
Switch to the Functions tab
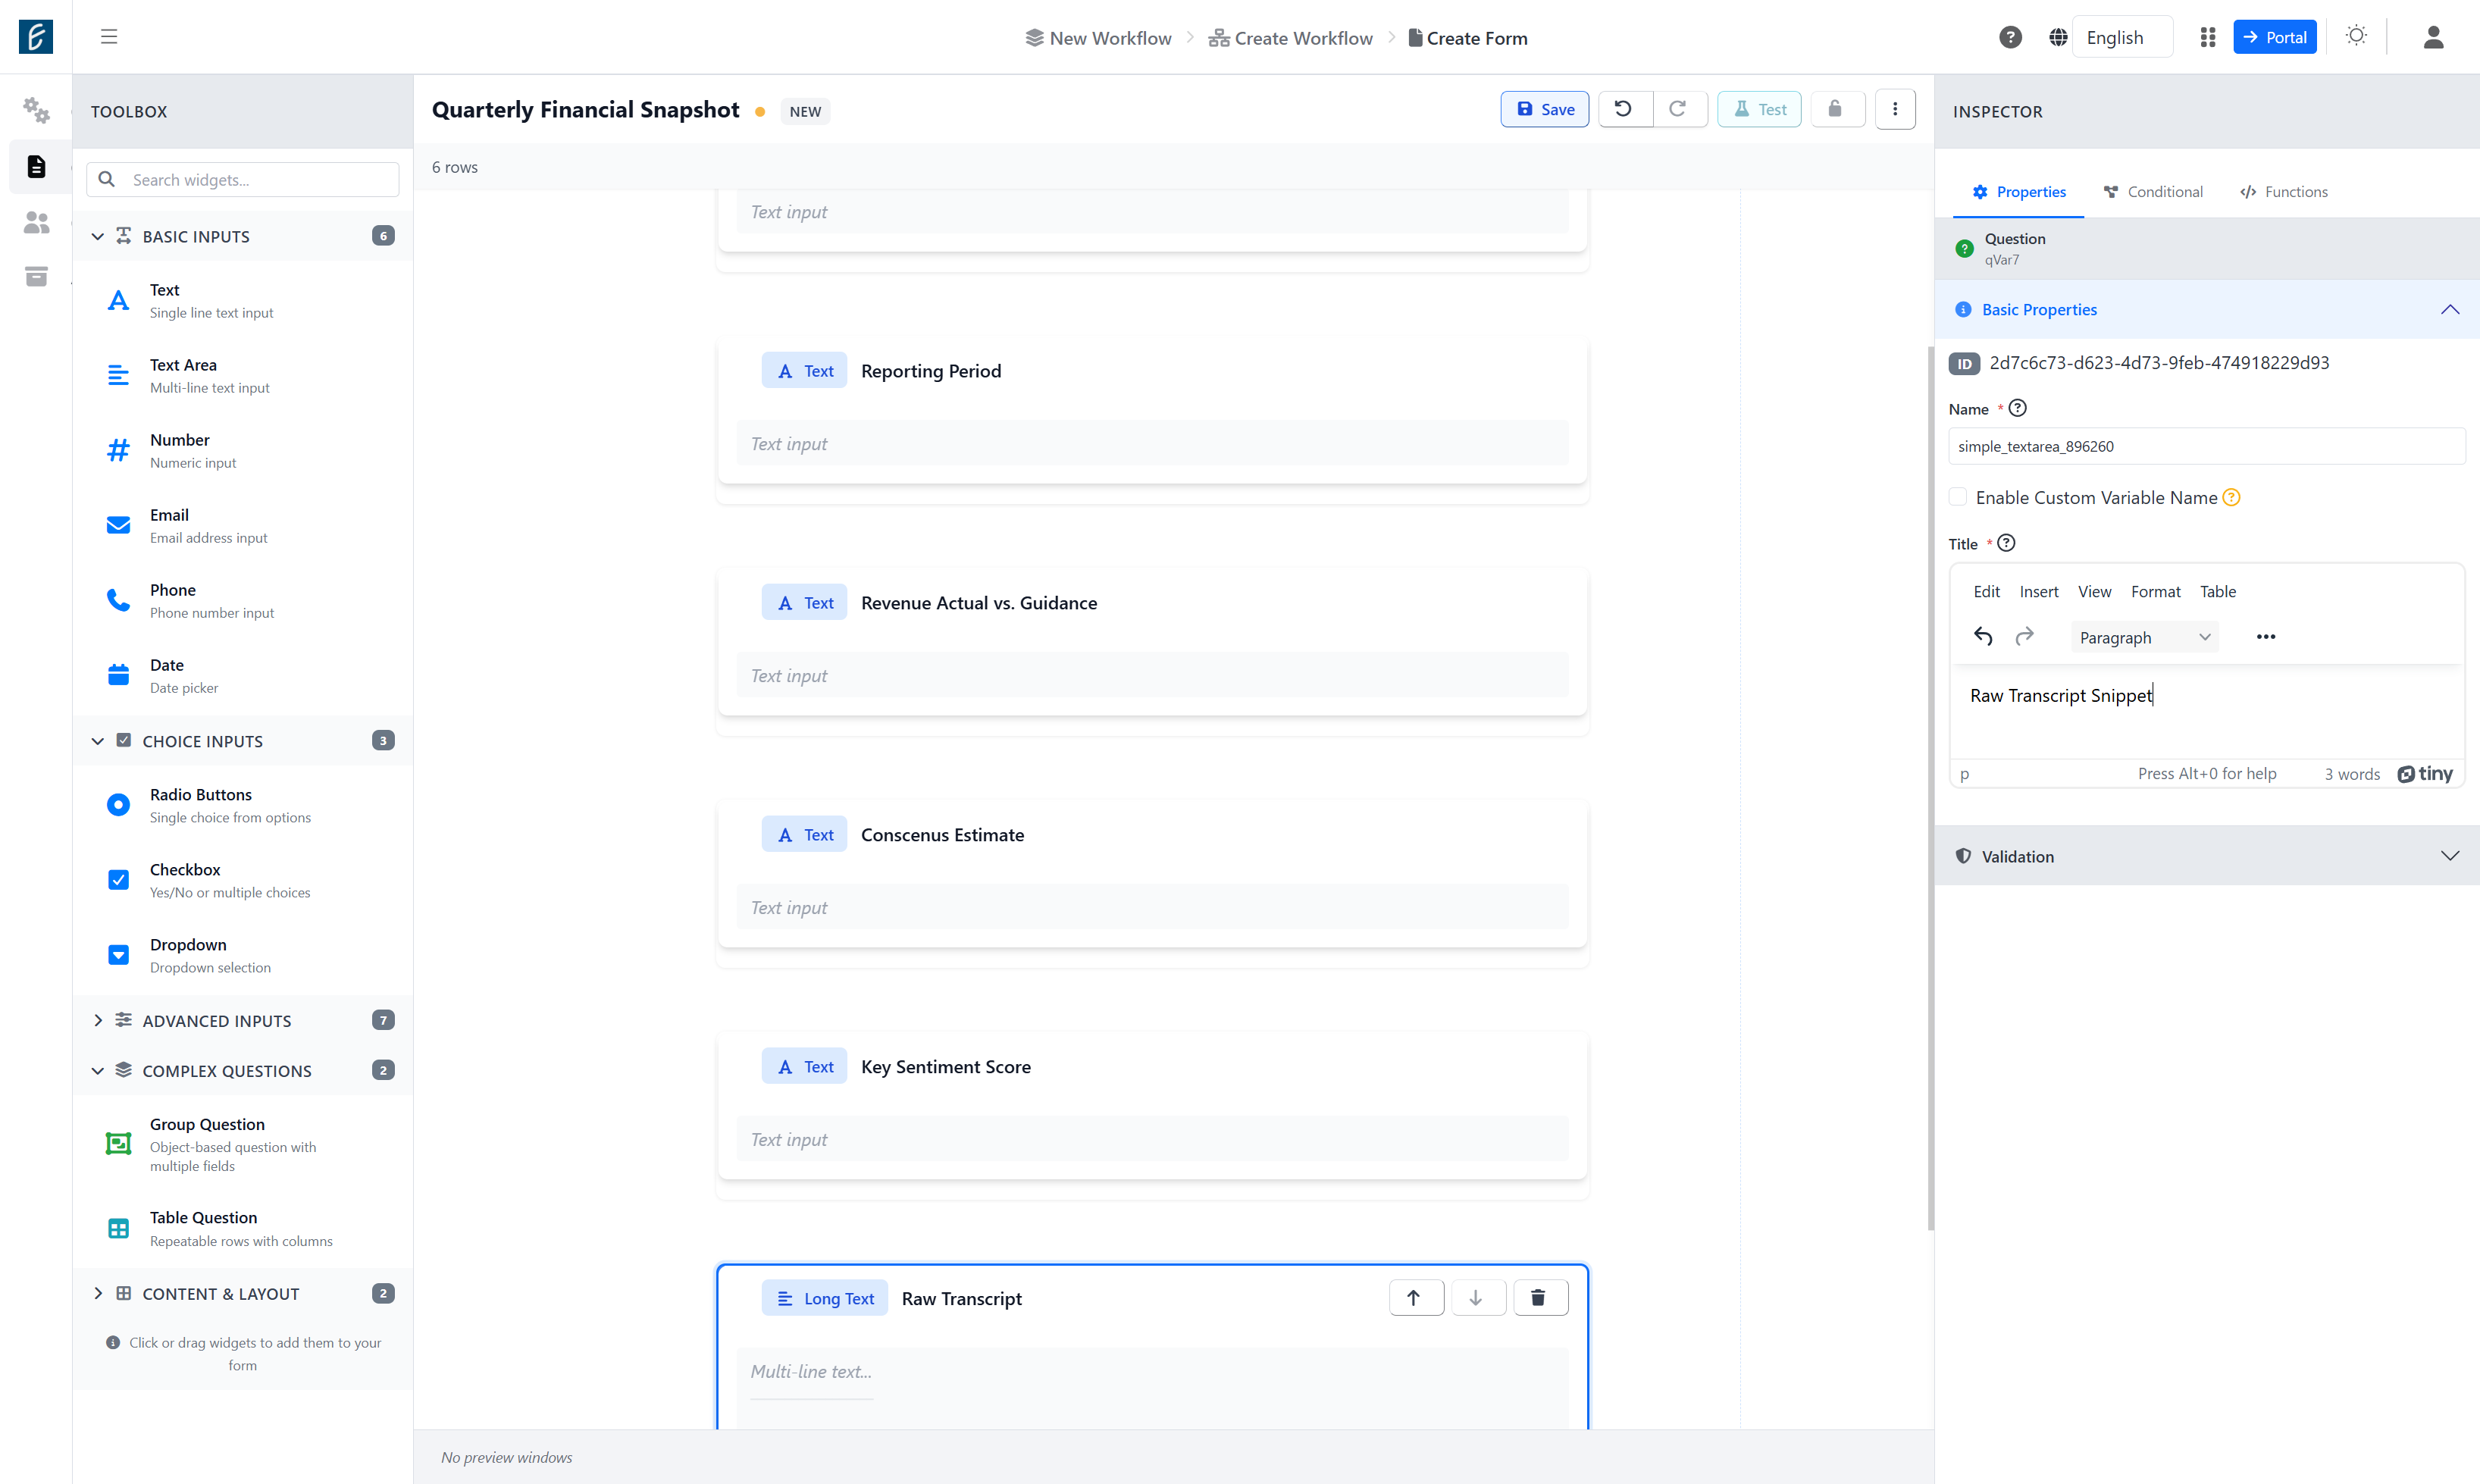click(x=2284, y=192)
